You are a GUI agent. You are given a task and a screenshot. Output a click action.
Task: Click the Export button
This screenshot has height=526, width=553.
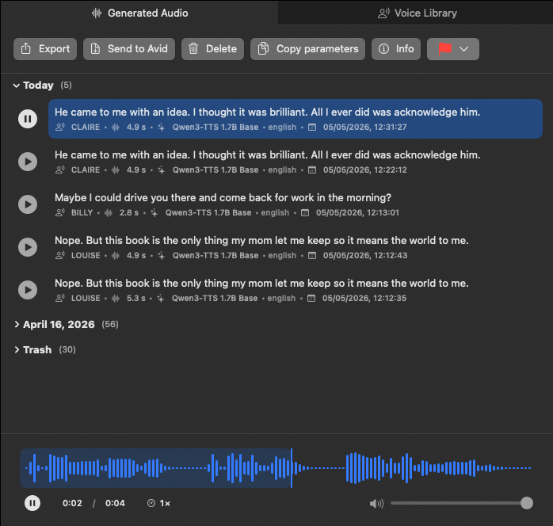pos(45,49)
